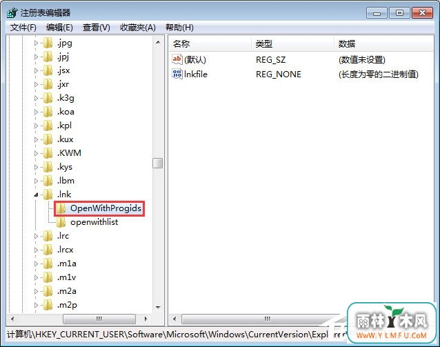Expand the .lbm key
Viewport: 440px width, 347px height.
[36, 181]
